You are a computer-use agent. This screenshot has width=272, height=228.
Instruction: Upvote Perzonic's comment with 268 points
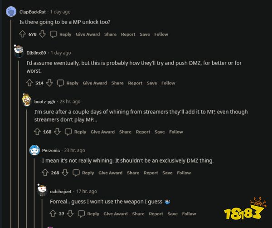45,173
